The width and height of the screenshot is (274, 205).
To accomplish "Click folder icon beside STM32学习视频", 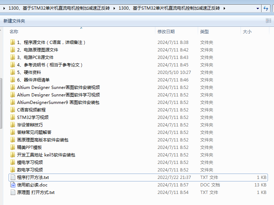I will point(12,117).
